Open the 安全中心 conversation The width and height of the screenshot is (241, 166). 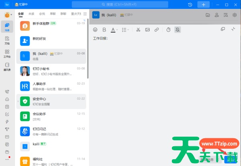point(51,101)
